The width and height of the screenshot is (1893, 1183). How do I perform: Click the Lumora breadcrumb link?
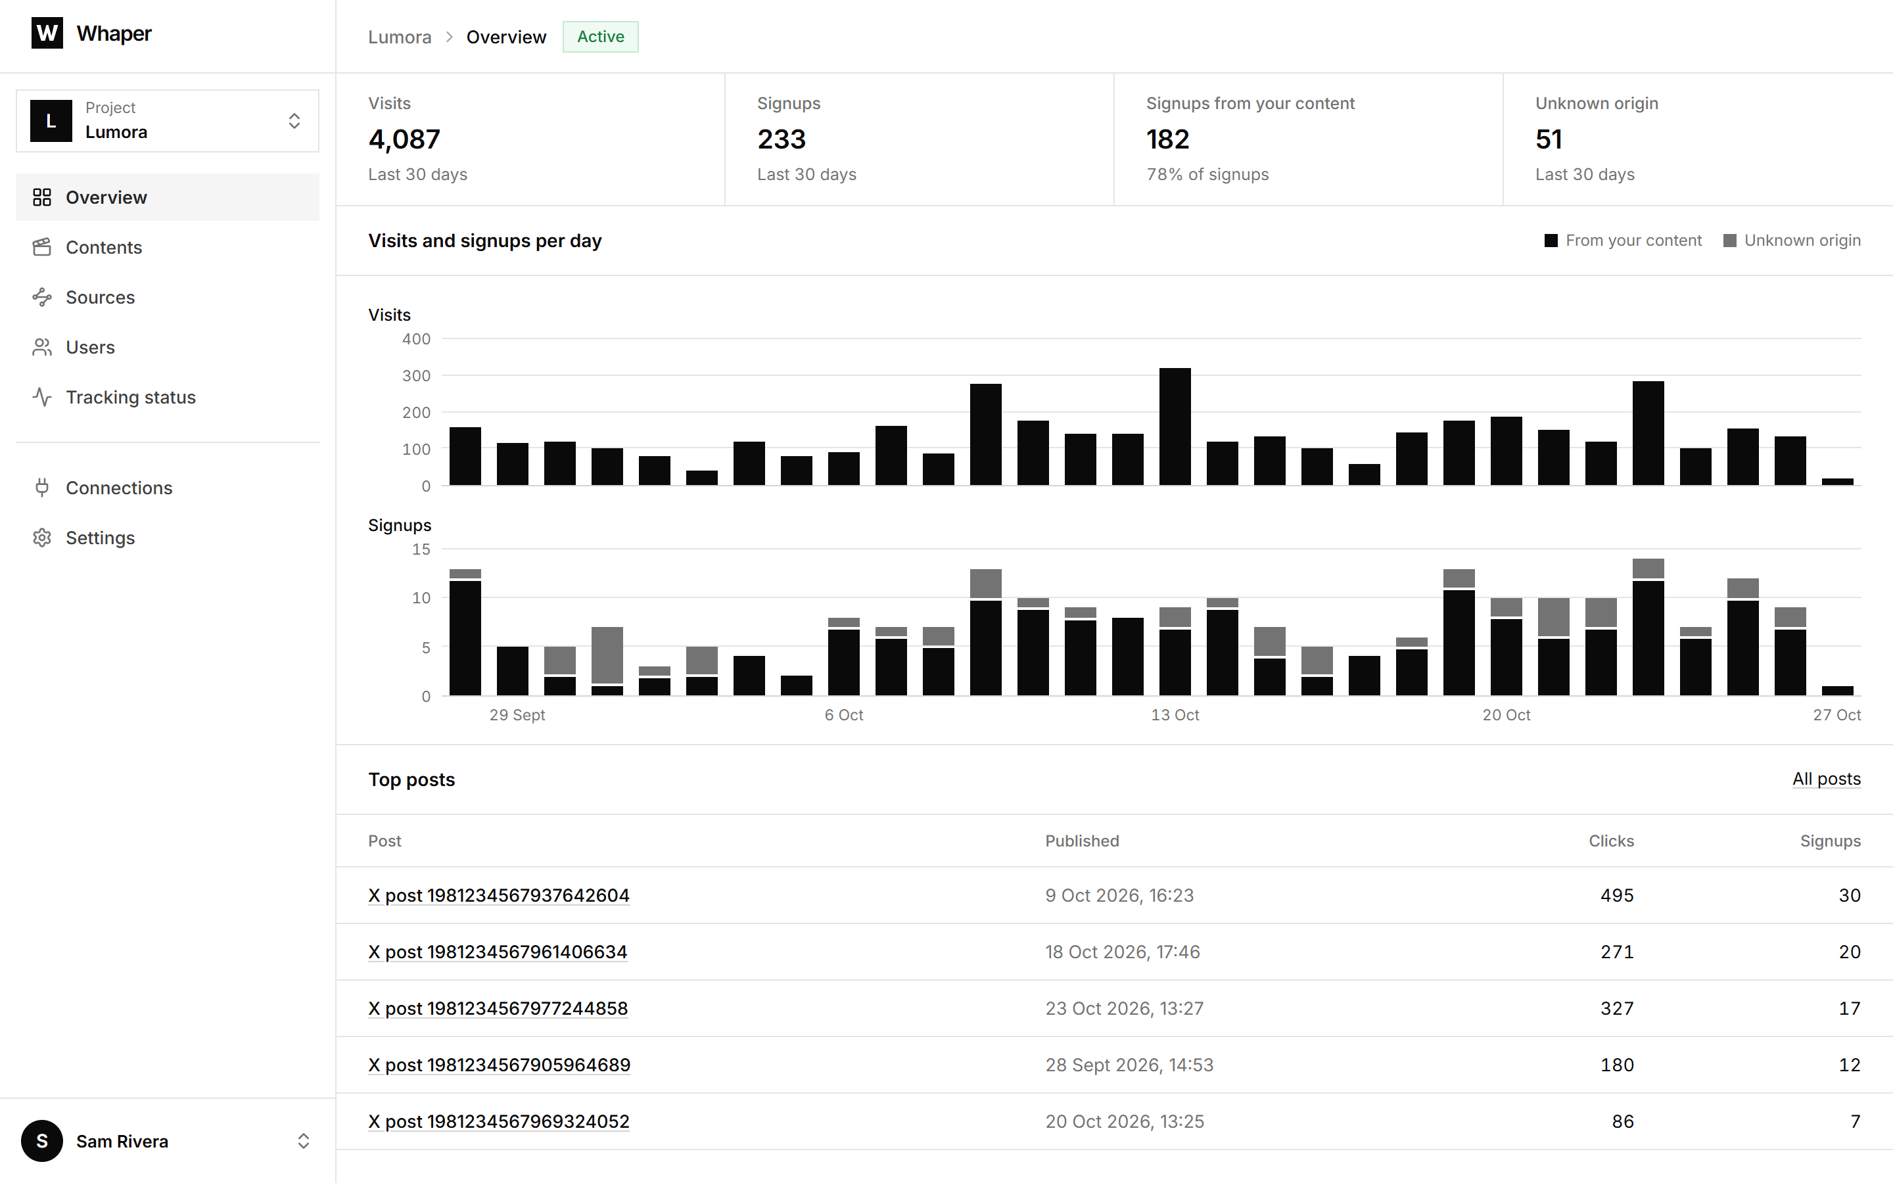(x=400, y=37)
